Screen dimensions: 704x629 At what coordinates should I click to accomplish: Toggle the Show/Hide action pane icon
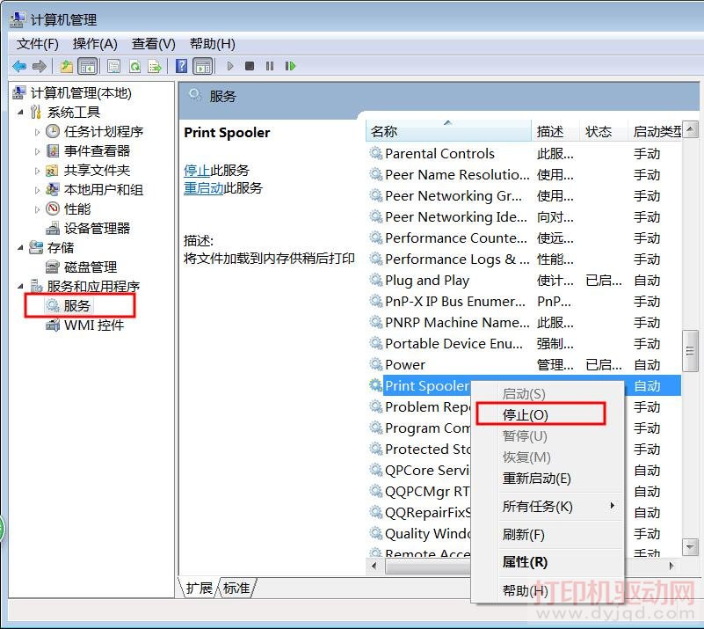click(x=203, y=67)
